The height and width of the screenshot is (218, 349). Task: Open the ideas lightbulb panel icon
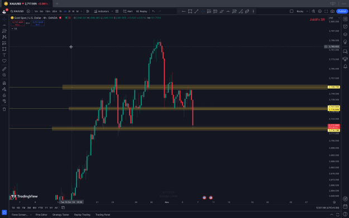345,42
